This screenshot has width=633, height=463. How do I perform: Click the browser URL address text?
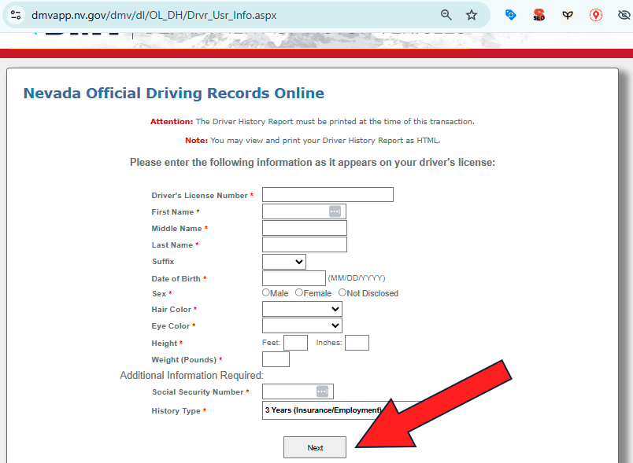click(x=154, y=15)
